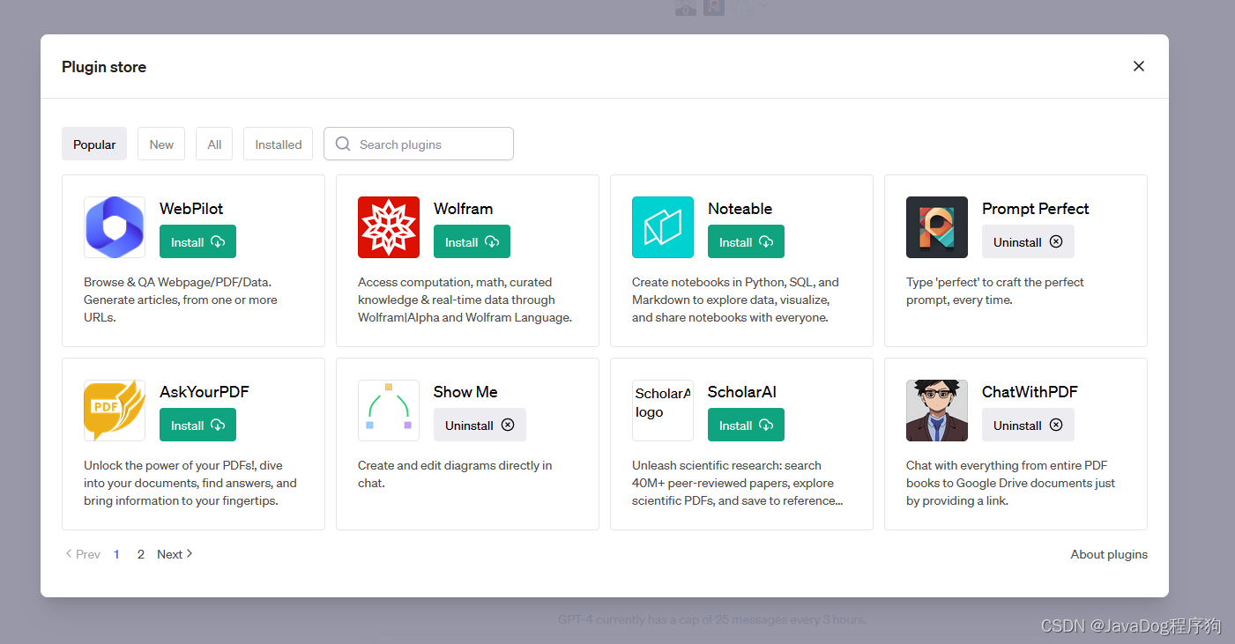Click the ChatWithPDF avatar logo
The width and height of the screenshot is (1235, 644).
tap(937, 411)
